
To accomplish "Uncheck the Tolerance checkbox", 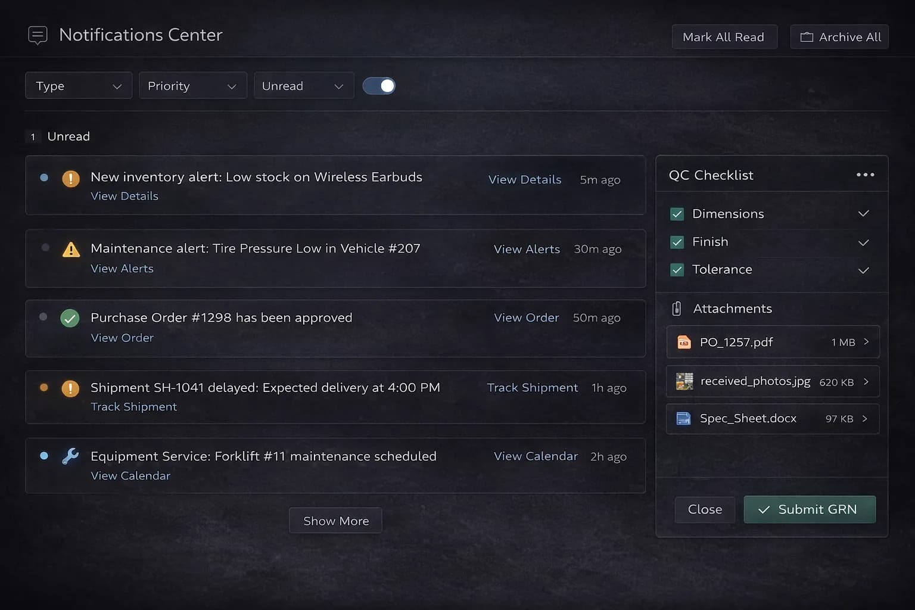I will pos(677,270).
